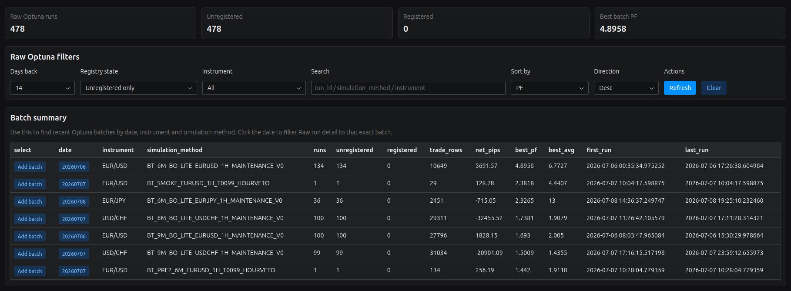Screen dimensions: 791x291
Task: Click the runs column header
Action: click(x=320, y=150)
